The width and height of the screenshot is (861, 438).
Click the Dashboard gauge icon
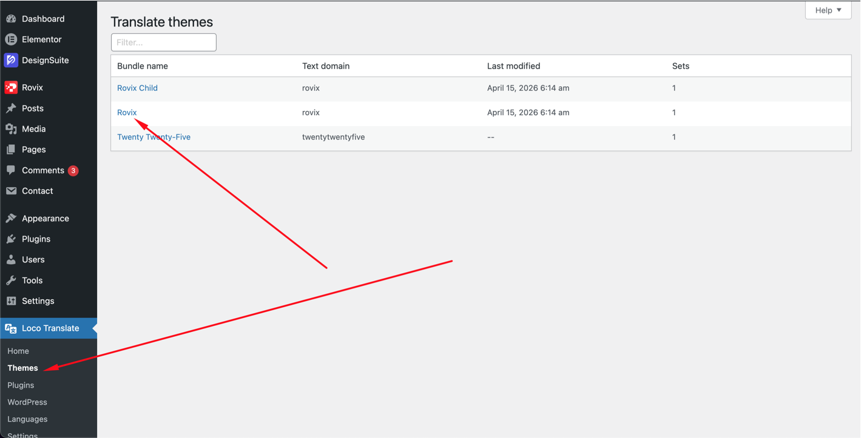tap(11, 19)
